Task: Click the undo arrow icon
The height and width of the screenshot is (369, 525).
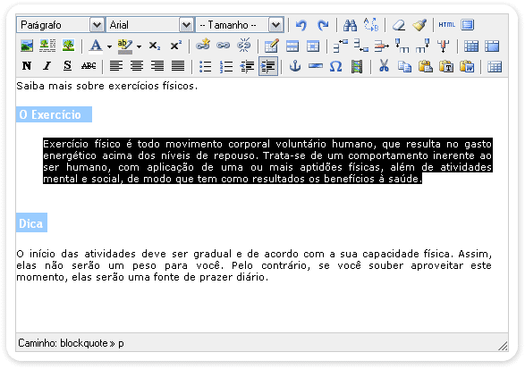Action: (x=301, y=25)
